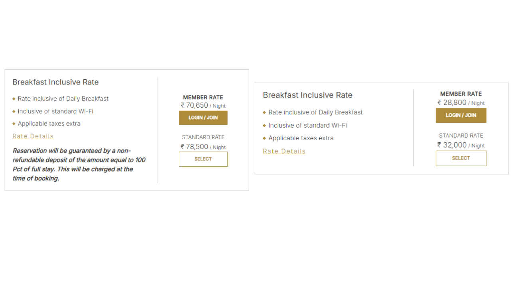This screenshot has height=287, width=511.
Task: Click the MEMBER RATE label above ₹70,650
Action: coord(203,97)
